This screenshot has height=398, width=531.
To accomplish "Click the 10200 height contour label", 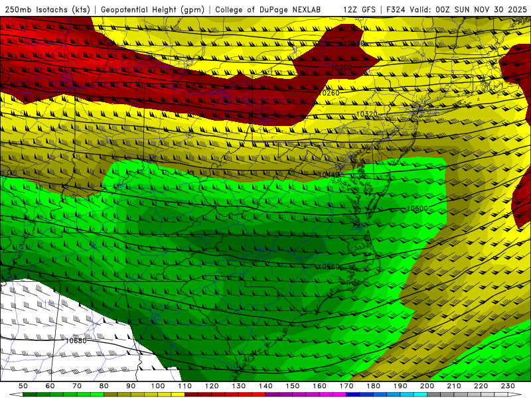I will click(x=341, y=68).
